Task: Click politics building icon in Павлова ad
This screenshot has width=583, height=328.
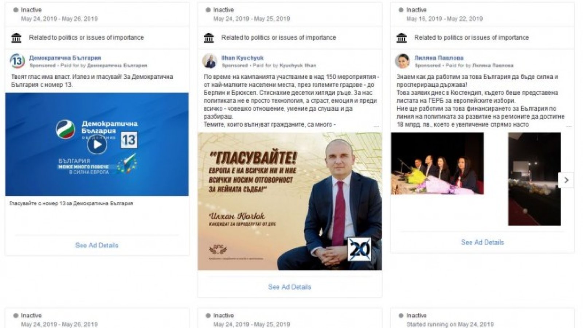Action: (x=402, y=38)
